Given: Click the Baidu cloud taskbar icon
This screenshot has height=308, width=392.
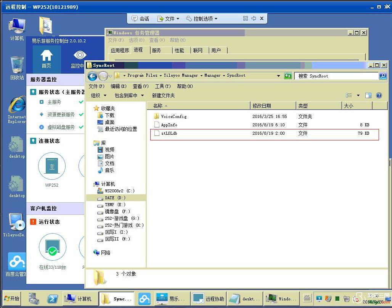Looking at the screenshot, I should [145, 299].
